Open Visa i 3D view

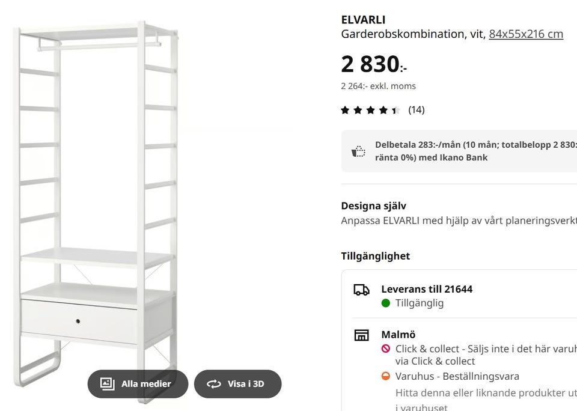point(238,383)
